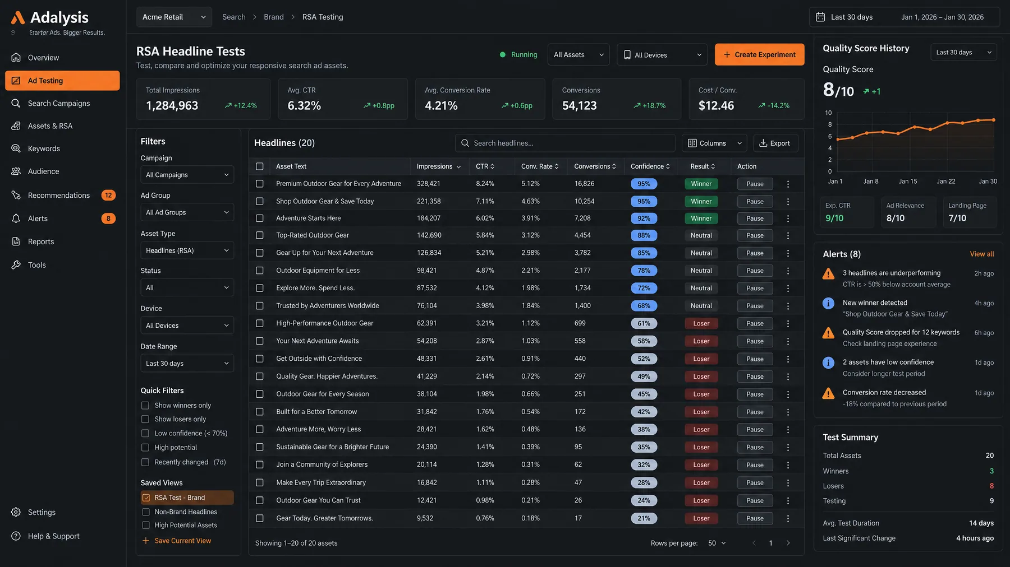Click warning icon for Conversion rate decreased alert
Image resolution: width=1010 pixels, height=567 pixels.
[828, 393]
